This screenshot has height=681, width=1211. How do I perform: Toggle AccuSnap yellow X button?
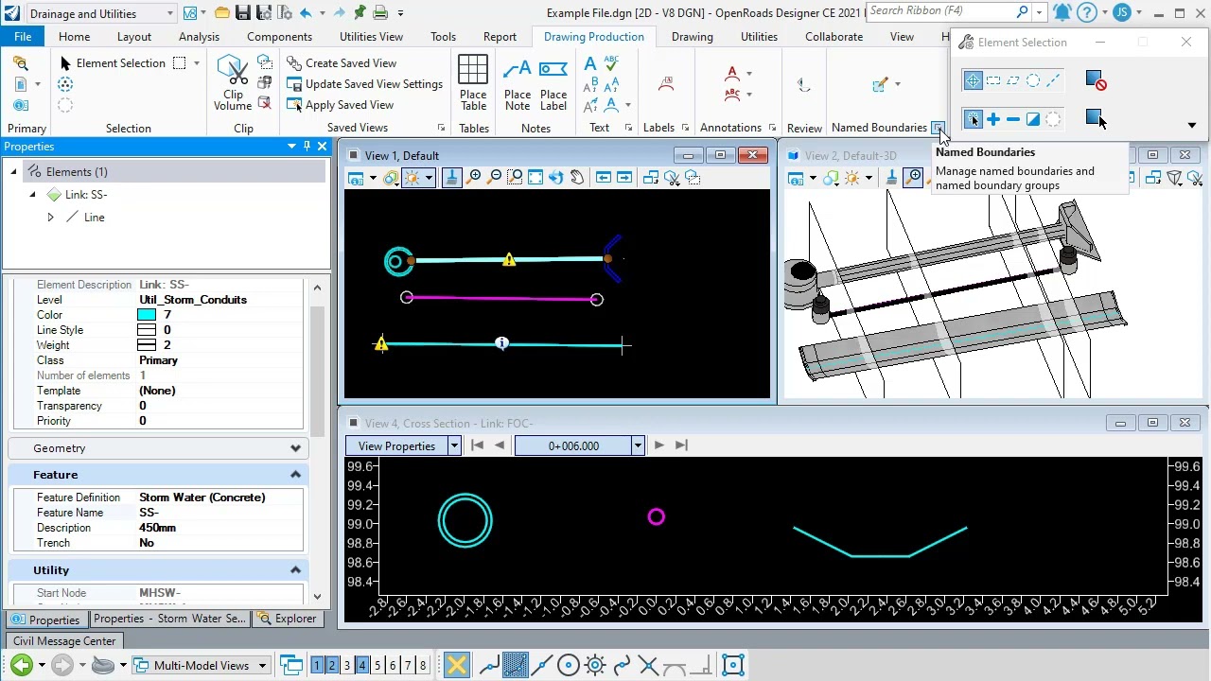point(457,666)
